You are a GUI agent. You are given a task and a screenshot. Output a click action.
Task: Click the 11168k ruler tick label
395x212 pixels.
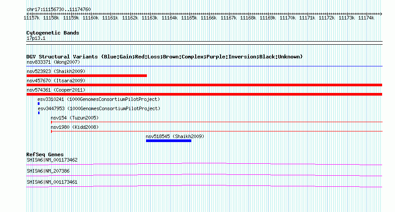[x=248, y=18]
